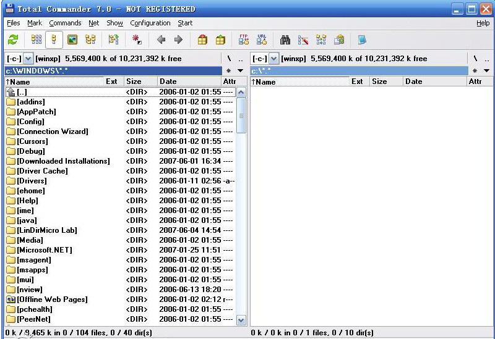
Task: Go to root with right panel backslash button
Action: tap(475, 59)
